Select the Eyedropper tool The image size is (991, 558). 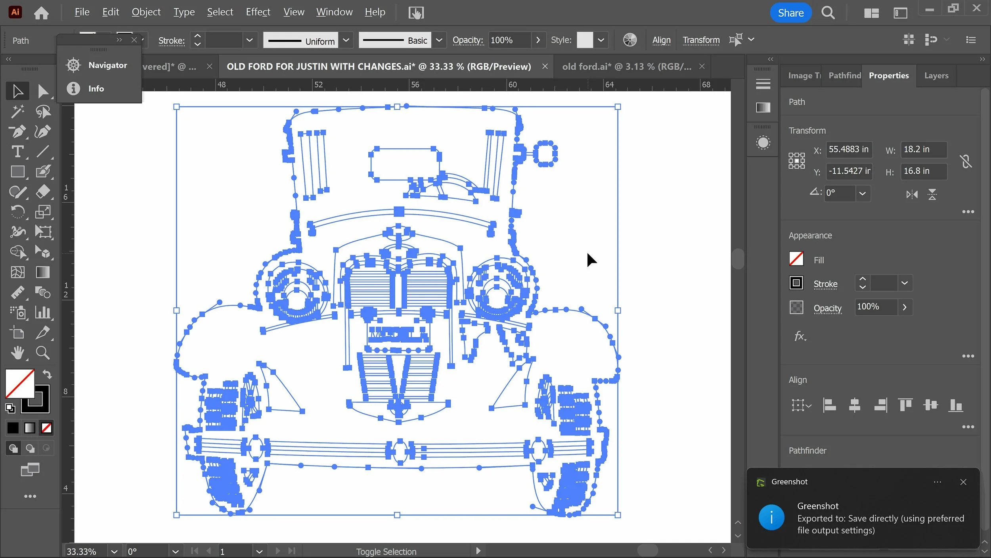pyautogui.click(x=42, y=332)
